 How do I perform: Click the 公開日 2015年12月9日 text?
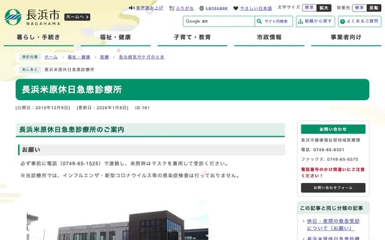click(x=43, y=108)
